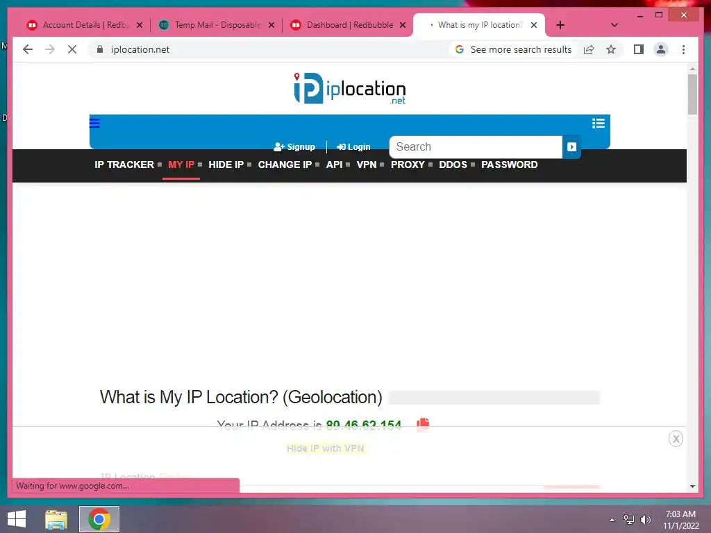The image size is (711, 533).
Task: Click the Chrome taskbar icon
Action: pos(99,519)
